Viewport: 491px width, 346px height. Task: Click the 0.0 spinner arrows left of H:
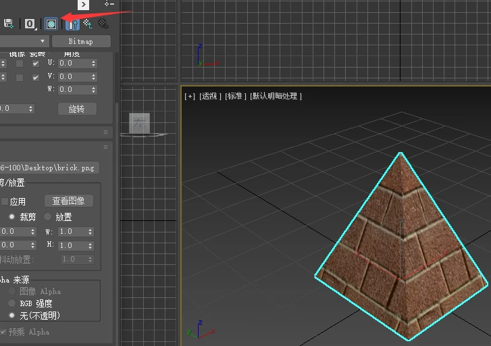pyautogui.click(x=33, y=245)
